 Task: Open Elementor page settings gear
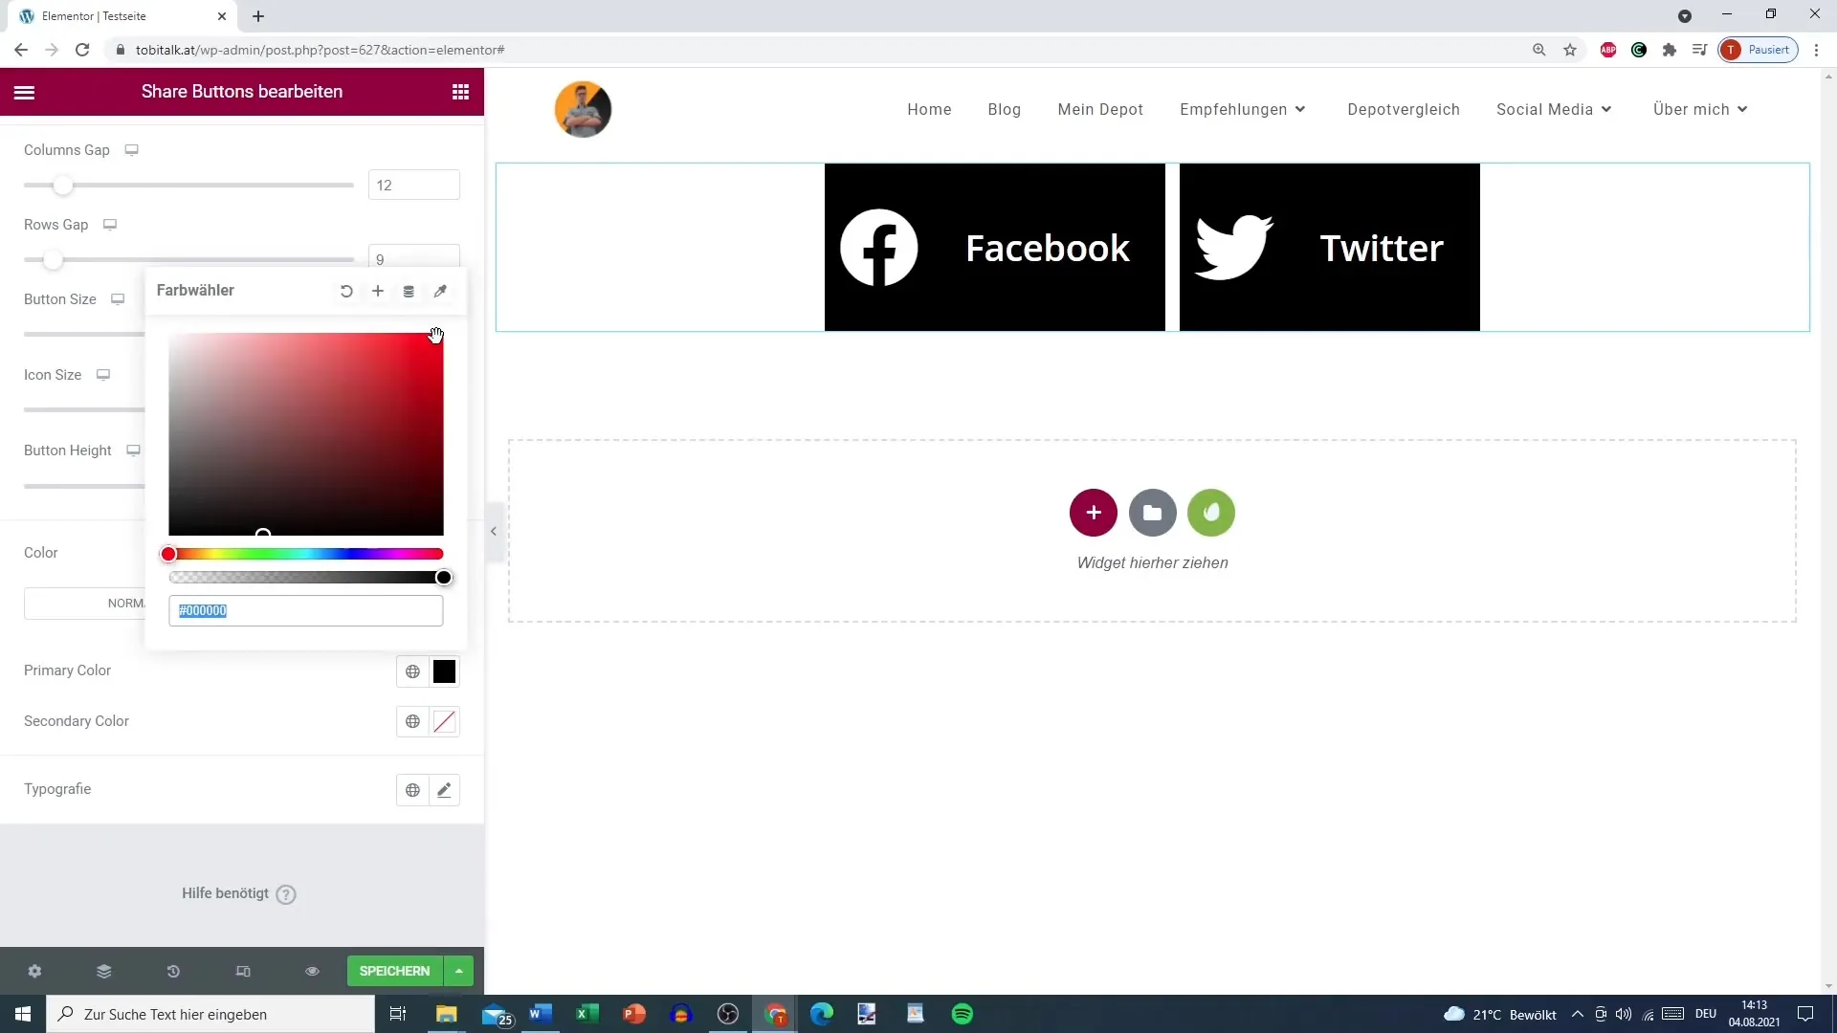(x=34, y=971)
